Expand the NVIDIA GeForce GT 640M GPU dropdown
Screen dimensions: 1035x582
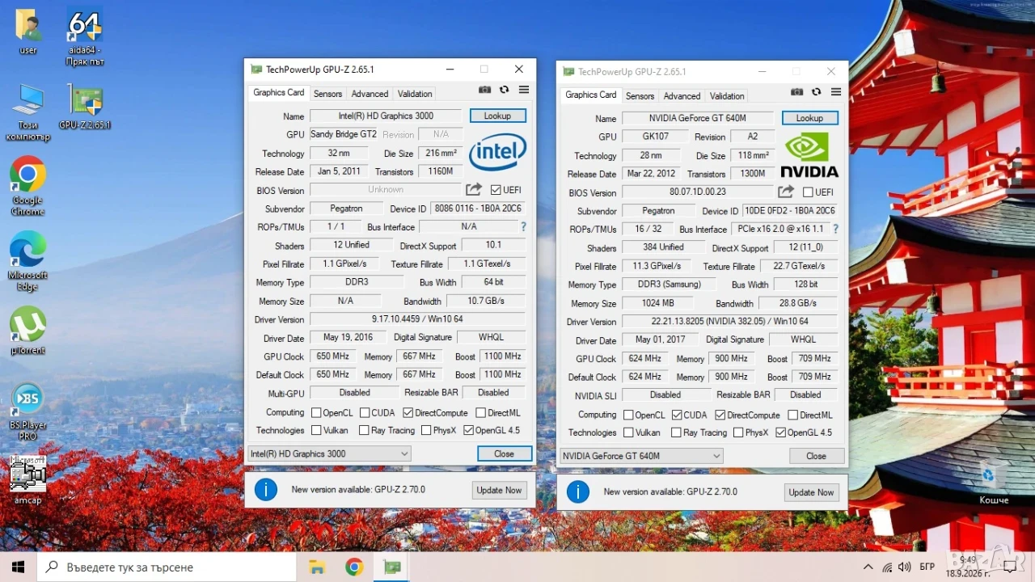pyautogui.click(x=641, y=456)
